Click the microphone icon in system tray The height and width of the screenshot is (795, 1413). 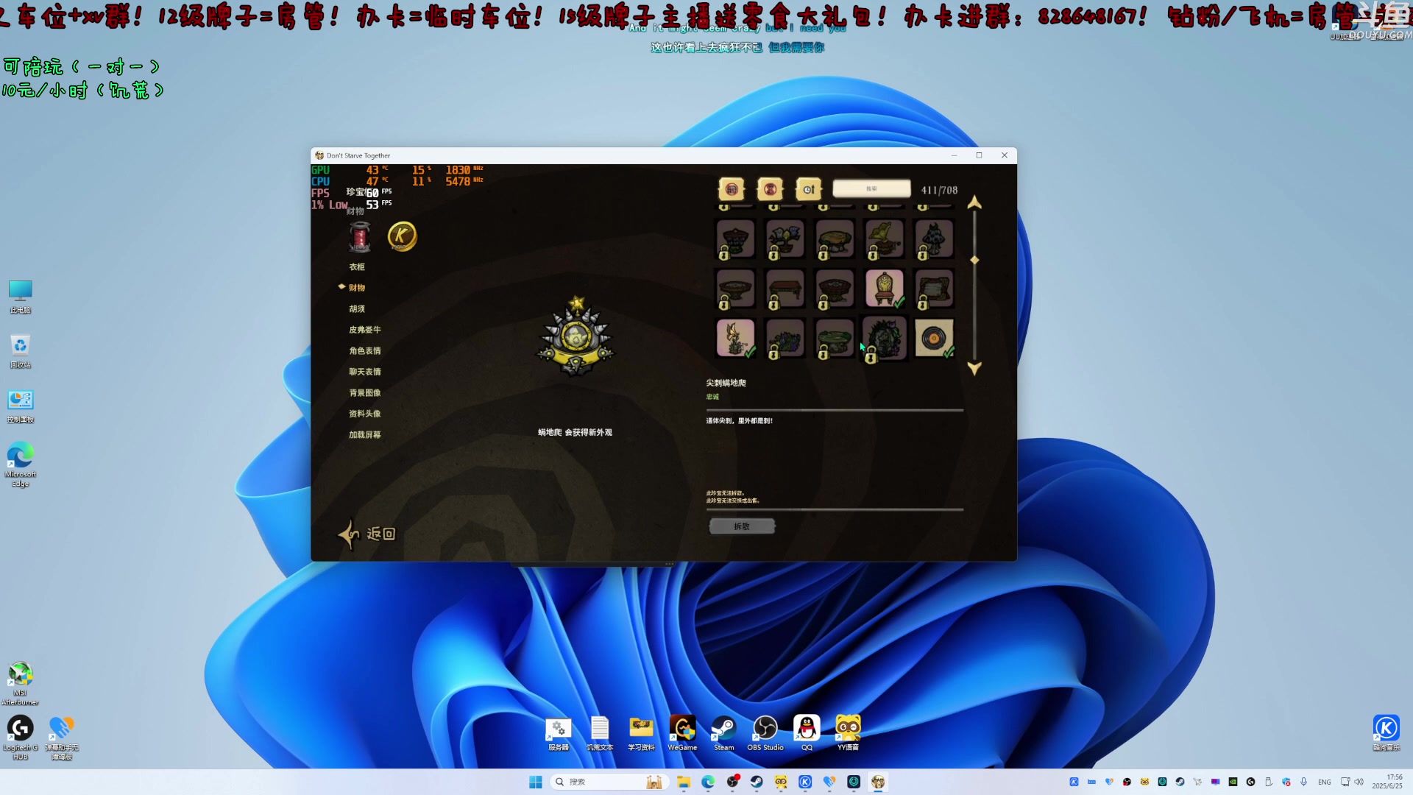[x=1303, y=782]
